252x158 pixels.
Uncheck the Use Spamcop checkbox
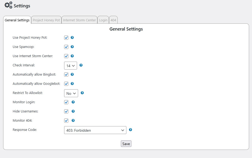pyautogui.click(x=66, y=47)
